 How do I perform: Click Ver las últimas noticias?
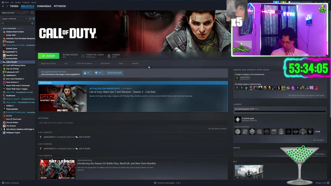[x=217, y=129]
